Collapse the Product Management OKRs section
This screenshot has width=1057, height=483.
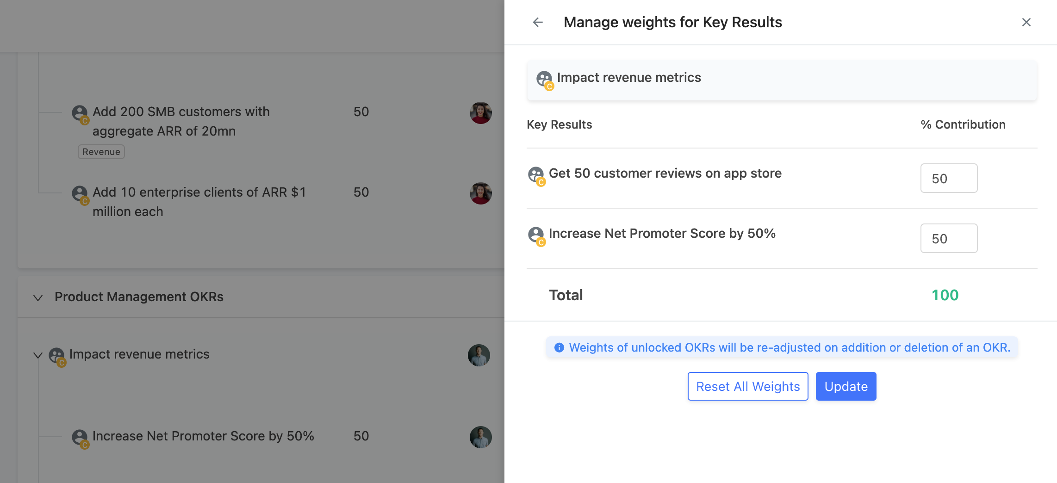click(x=38, y=297)
